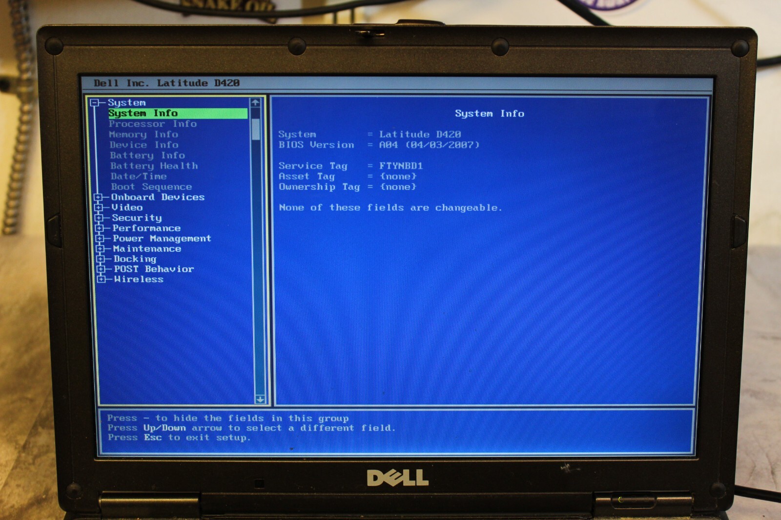
Task: Open Date/Time settings entry
Action: pyautogui.click(x=139, y=177)
